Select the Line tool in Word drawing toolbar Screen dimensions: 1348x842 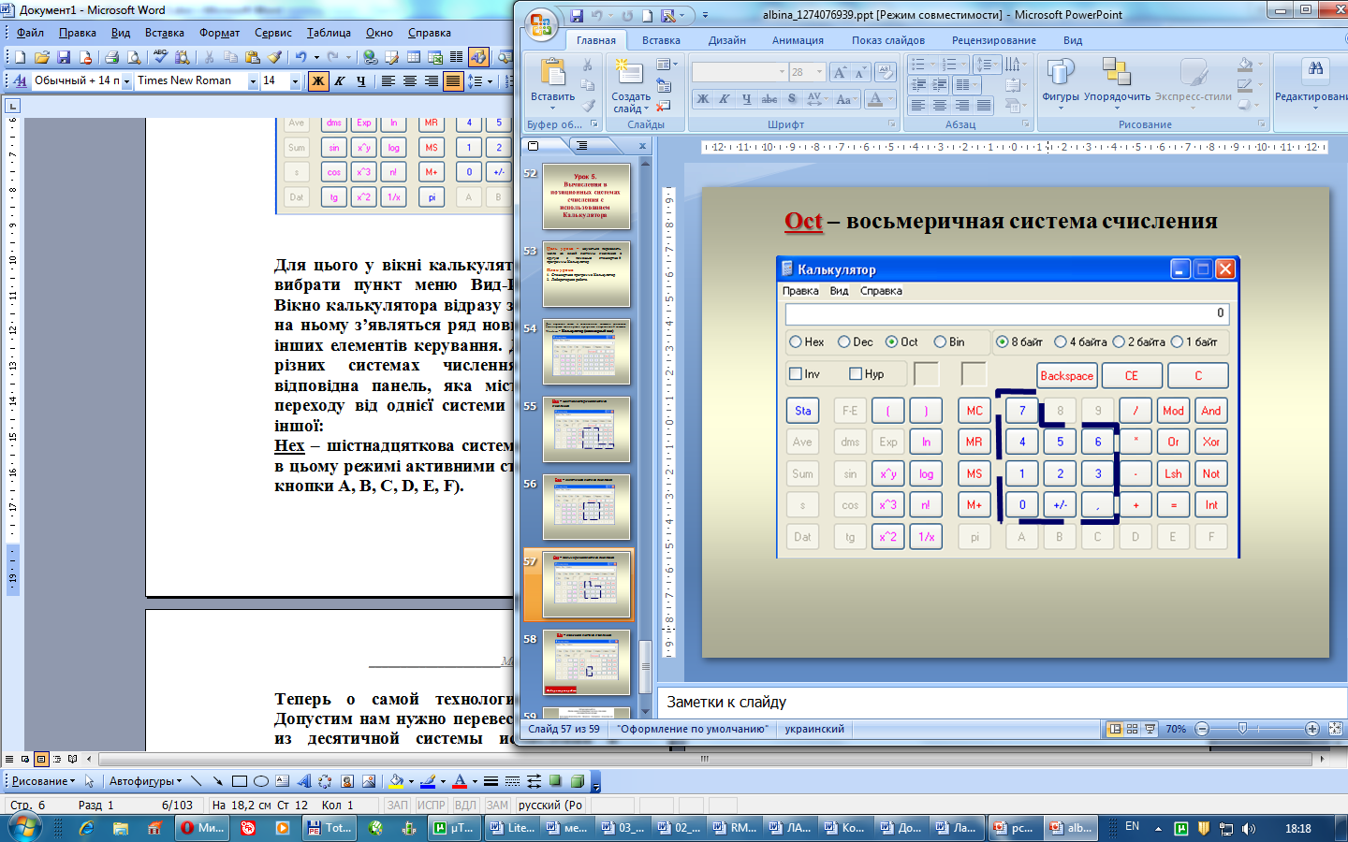[x=196, y=780]
